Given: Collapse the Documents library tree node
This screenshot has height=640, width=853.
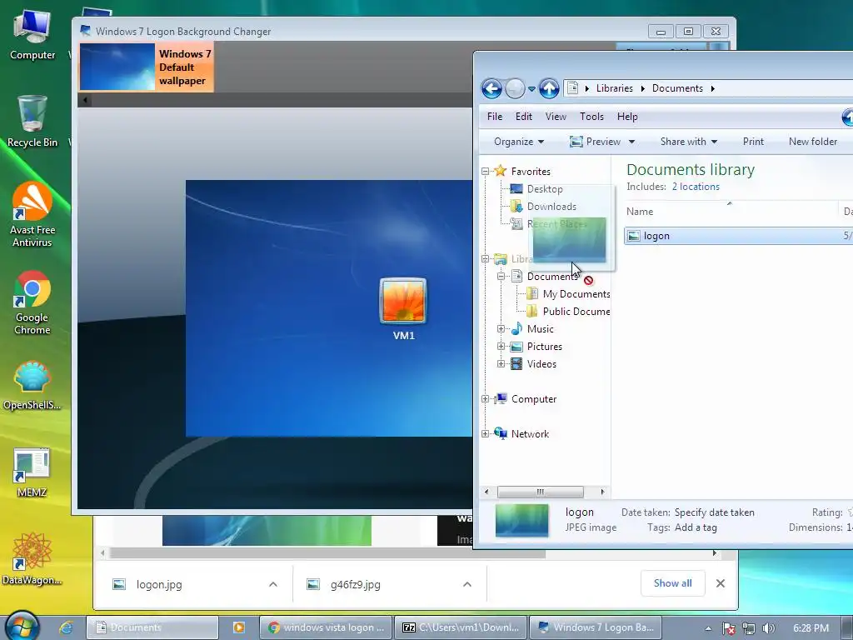Looking at the screenshot, I should point(501,277).
